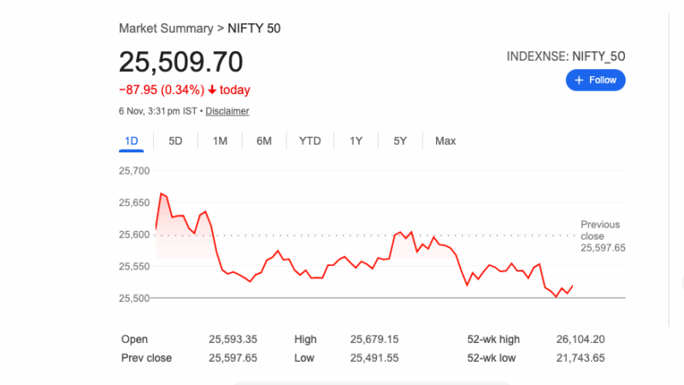Show the Max range chart

(445, 141)
